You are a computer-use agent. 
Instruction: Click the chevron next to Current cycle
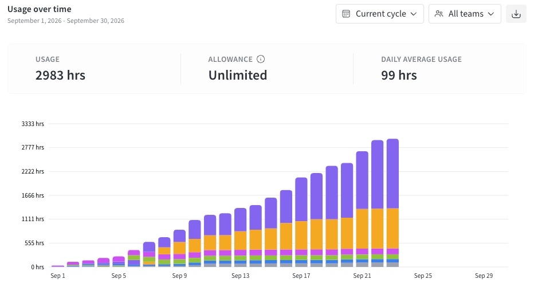pyautogui.click(x=414, y=14)
